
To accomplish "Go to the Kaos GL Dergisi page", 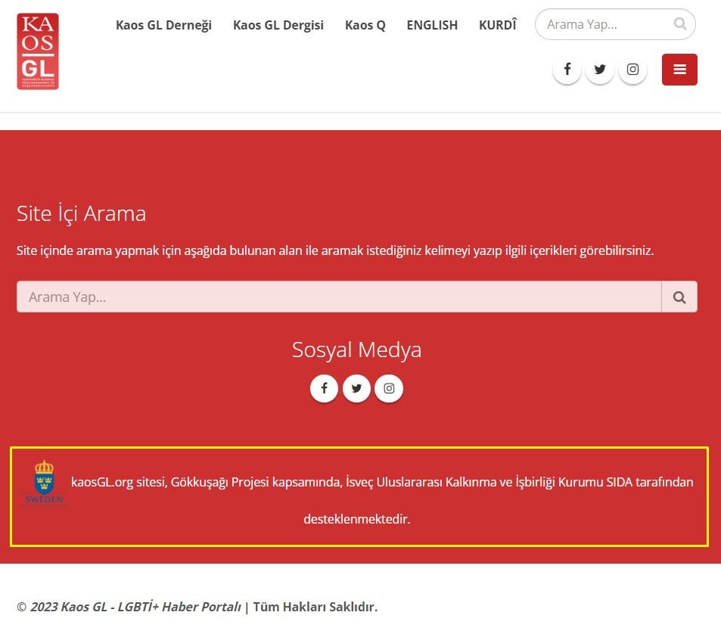I will [x=278, y=25].
